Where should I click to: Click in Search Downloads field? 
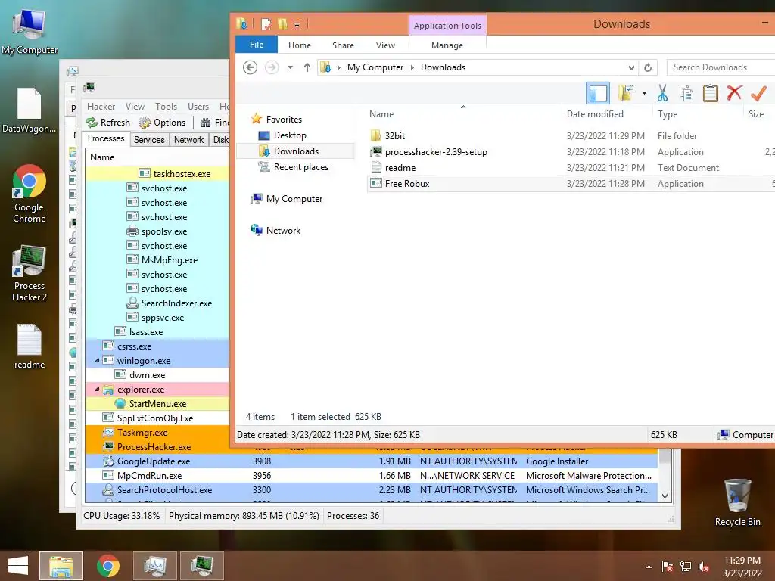tap(721, 67)
